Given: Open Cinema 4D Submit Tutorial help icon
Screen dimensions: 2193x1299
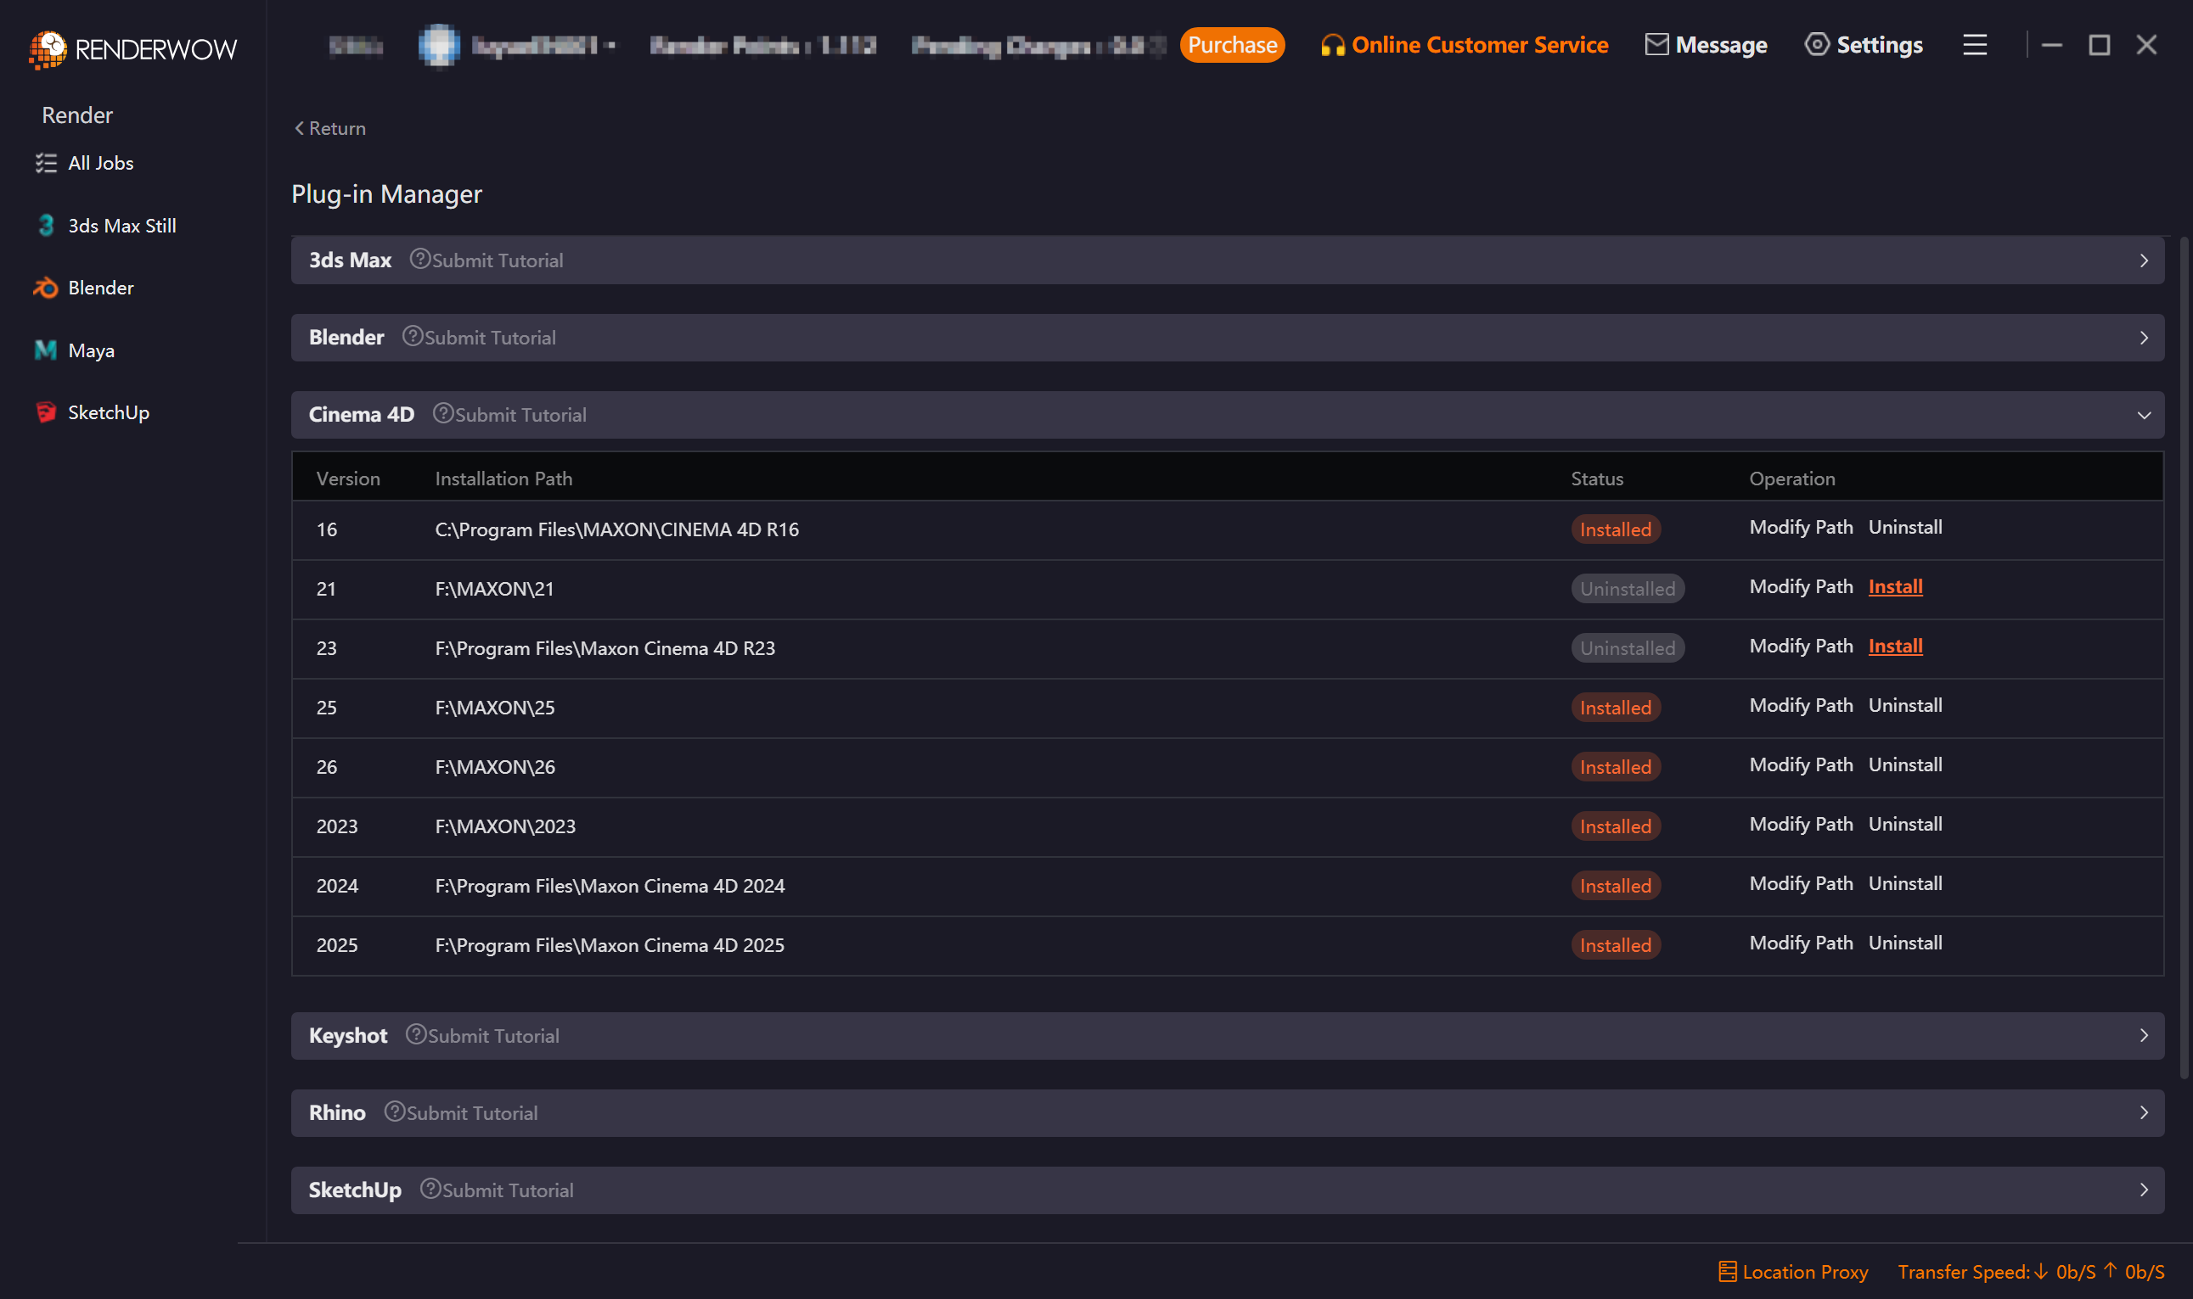Looking at the screenshot, I should (x=443, y=413).
